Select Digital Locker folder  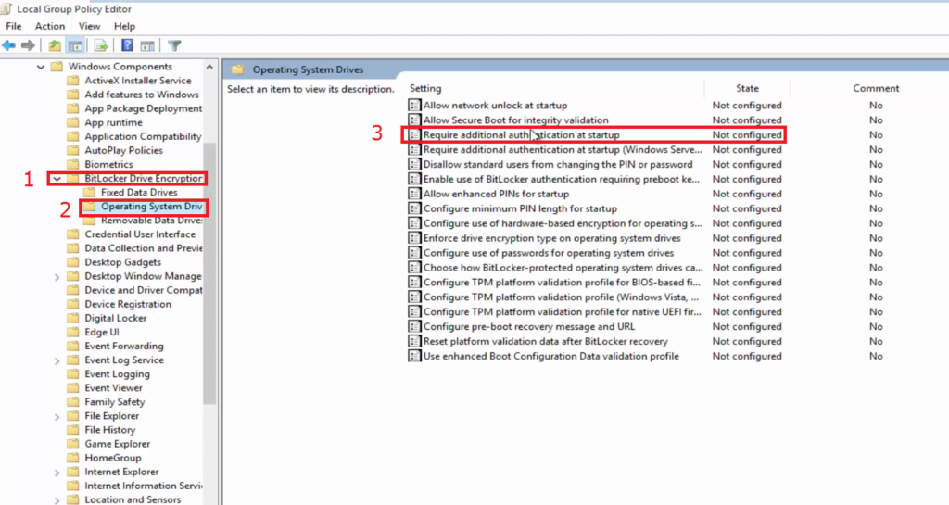pyautogui.click(x=116, y=318)
